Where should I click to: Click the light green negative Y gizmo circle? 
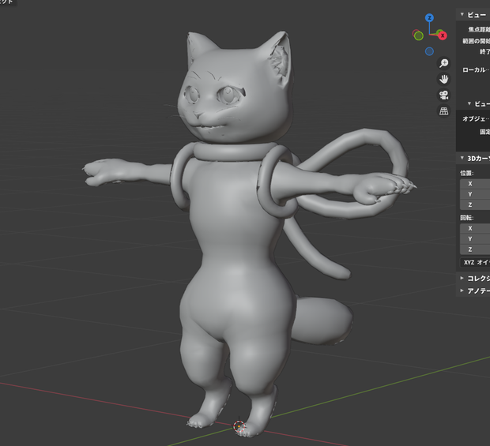[419, 36]
